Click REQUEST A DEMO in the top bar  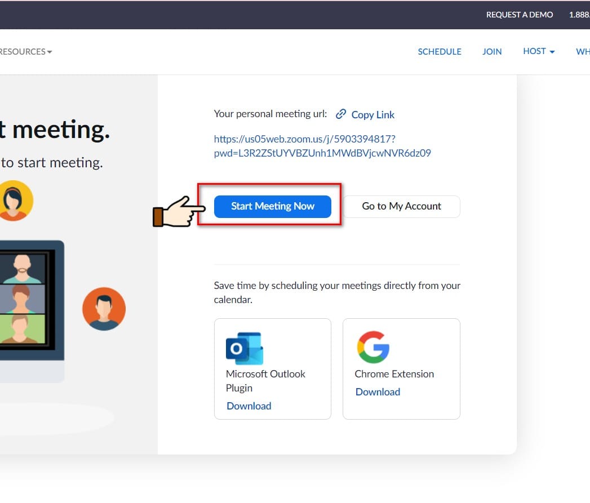520,15
